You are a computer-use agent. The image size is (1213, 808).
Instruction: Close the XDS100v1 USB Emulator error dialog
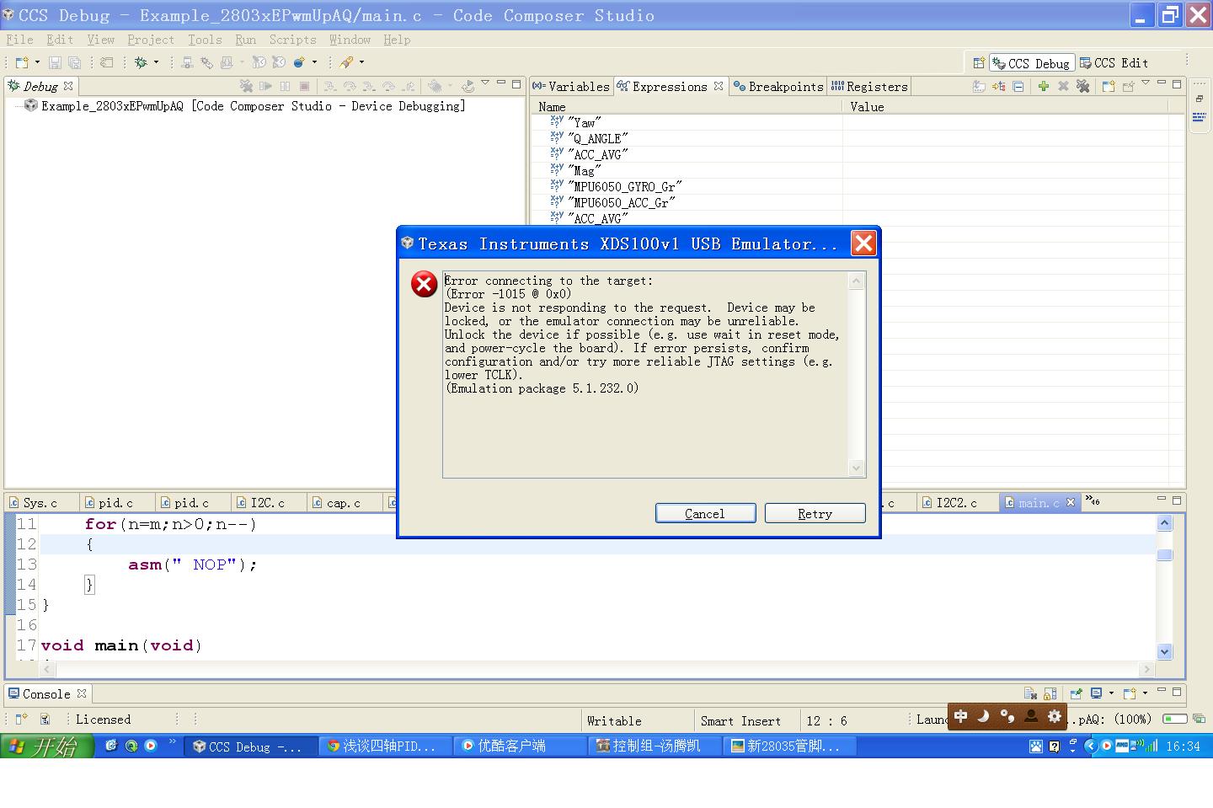tap(863, 243)
